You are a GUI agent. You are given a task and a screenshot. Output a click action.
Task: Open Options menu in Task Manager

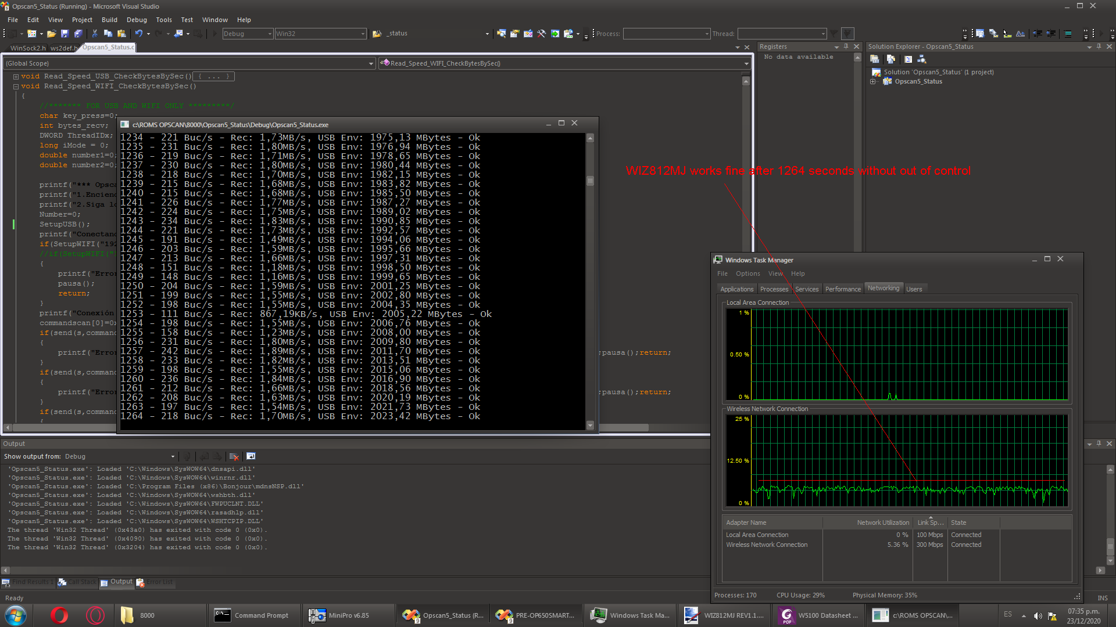[x=747, y=273]
